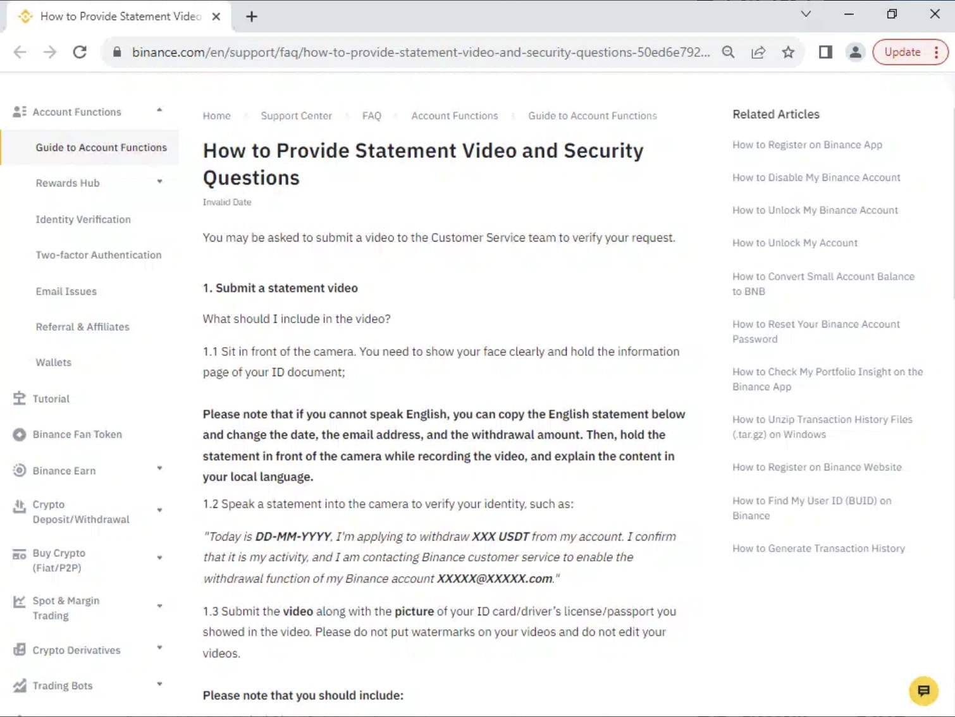This screenshot has height=717, width=955.
Task: Select the Spot & Margin Trading chart icon
Action: tap(20, 601)
